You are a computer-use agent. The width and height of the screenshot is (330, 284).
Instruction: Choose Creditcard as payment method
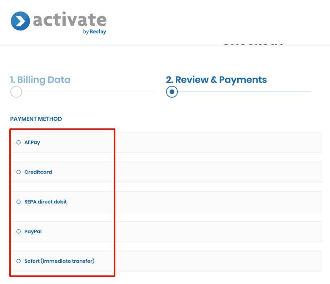click(19, 172)
